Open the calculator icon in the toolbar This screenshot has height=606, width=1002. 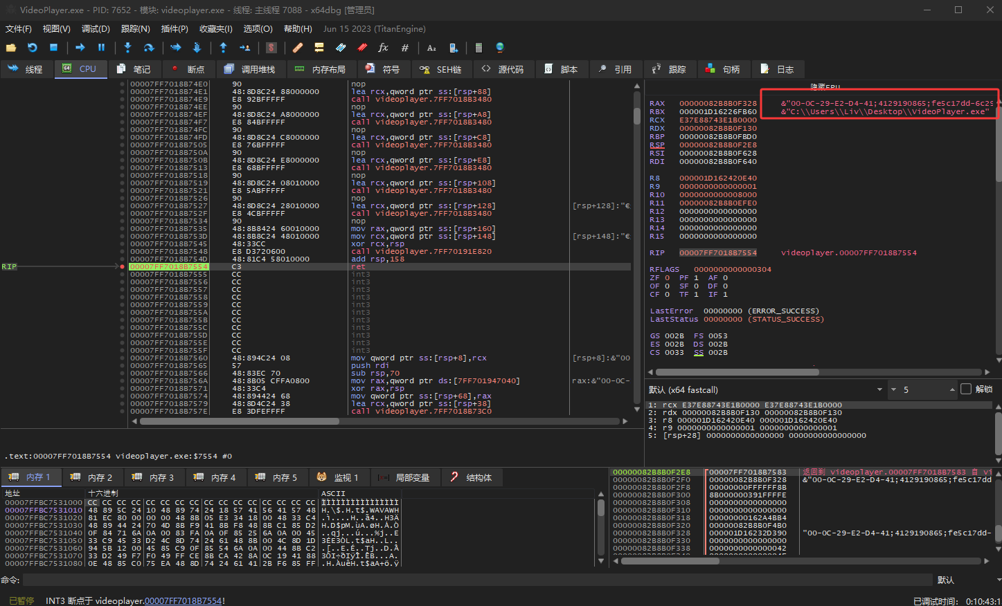pos(478,48)
